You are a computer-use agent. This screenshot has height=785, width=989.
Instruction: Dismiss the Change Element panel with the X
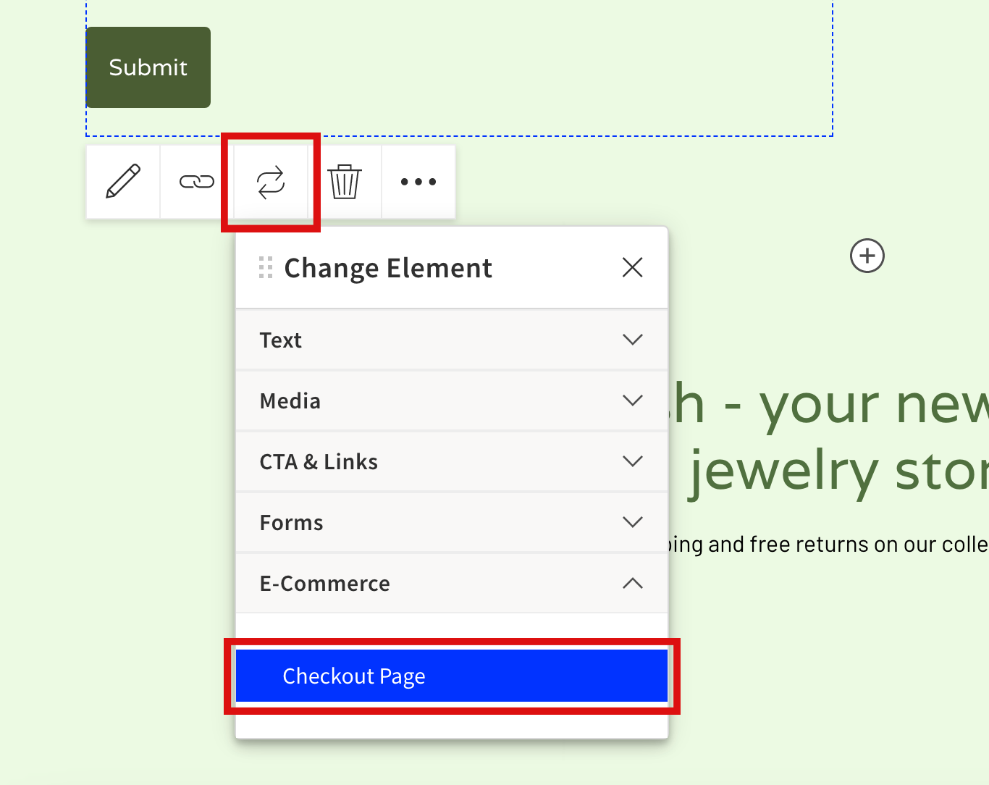tap(631, 267)
